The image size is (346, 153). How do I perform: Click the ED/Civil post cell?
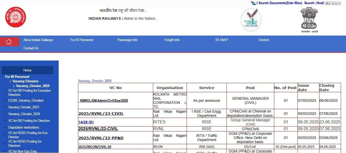[250, 147]
